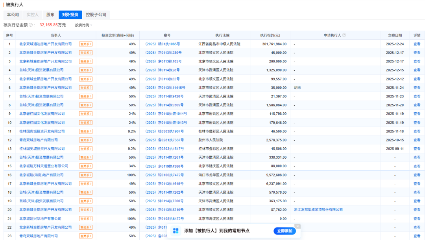Open 北京城建(海南)地产有限公司 link
425x240 pixels.
[x=41, y=175]
